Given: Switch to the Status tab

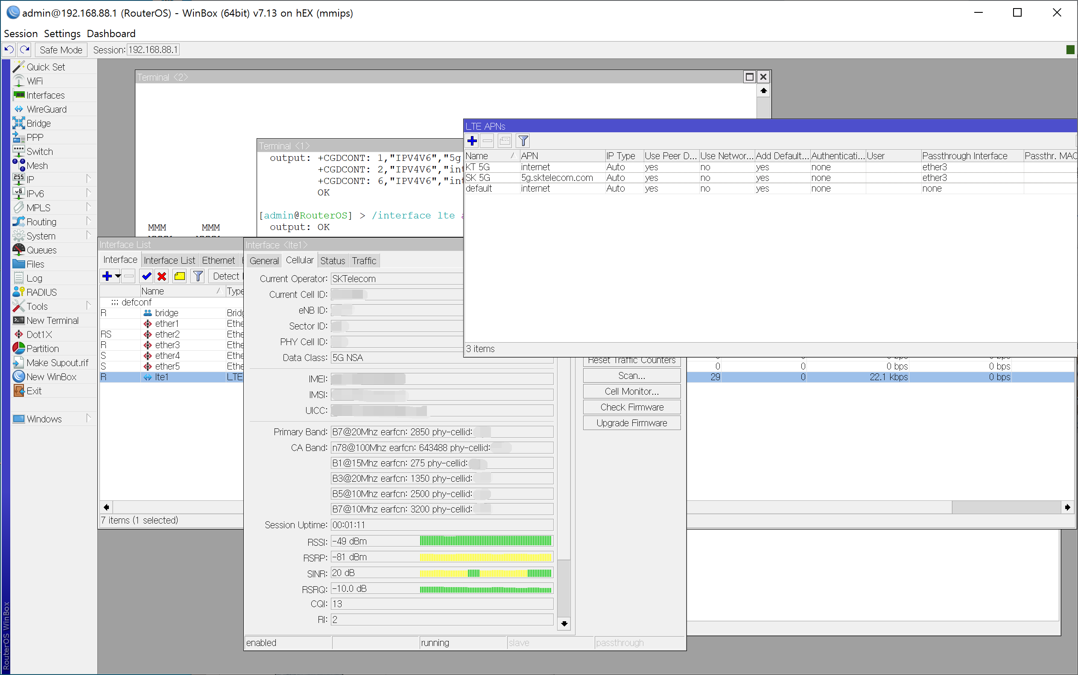Looking at the screenshot, I should (x=332, y=261).
